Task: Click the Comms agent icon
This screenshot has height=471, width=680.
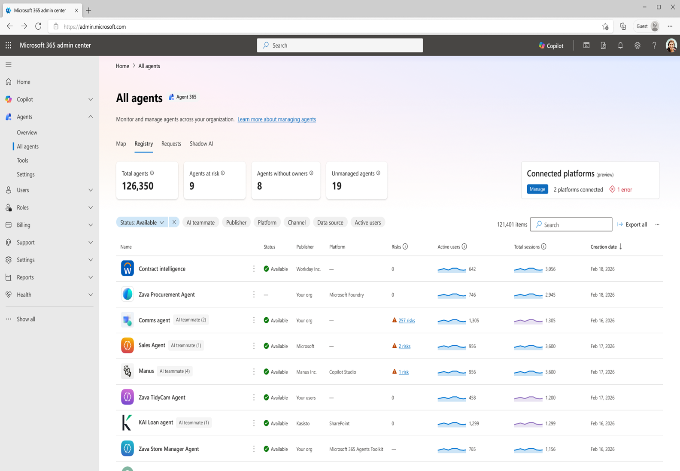Action: [x=127, y=320]
